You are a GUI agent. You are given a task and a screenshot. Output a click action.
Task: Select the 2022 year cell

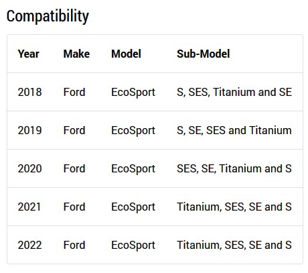(x=29, y=245)
